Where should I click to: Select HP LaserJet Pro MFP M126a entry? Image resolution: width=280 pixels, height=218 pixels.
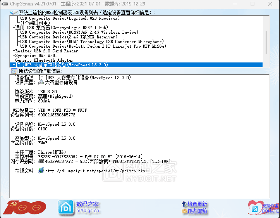(93, 46)
